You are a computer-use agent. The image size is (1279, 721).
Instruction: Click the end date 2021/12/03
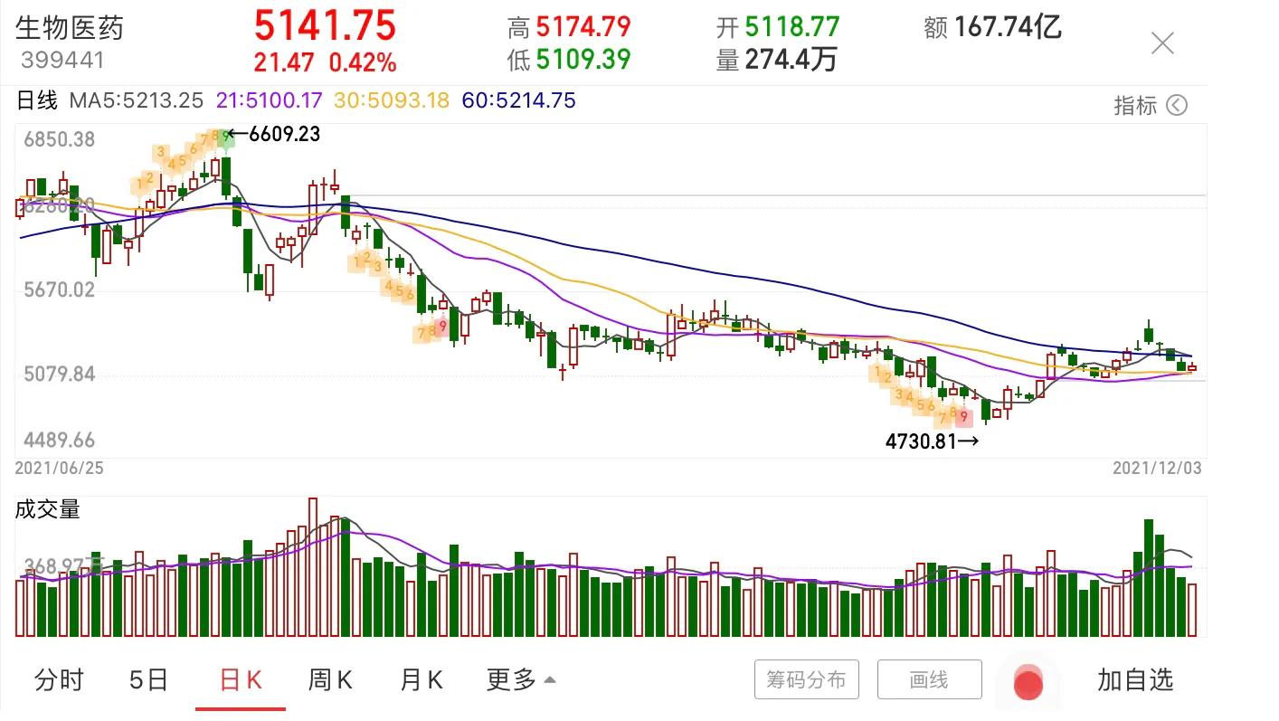tap(1157, 468)
